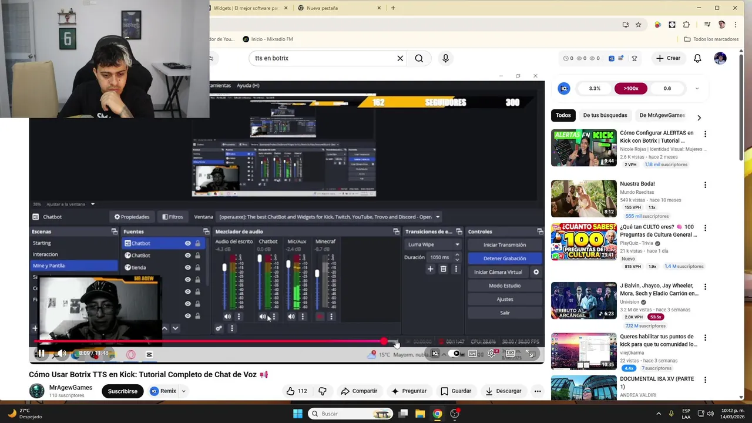Click the Preguntar button
Viewport: 752px width, 423px height.
click(x=409, y=391)
